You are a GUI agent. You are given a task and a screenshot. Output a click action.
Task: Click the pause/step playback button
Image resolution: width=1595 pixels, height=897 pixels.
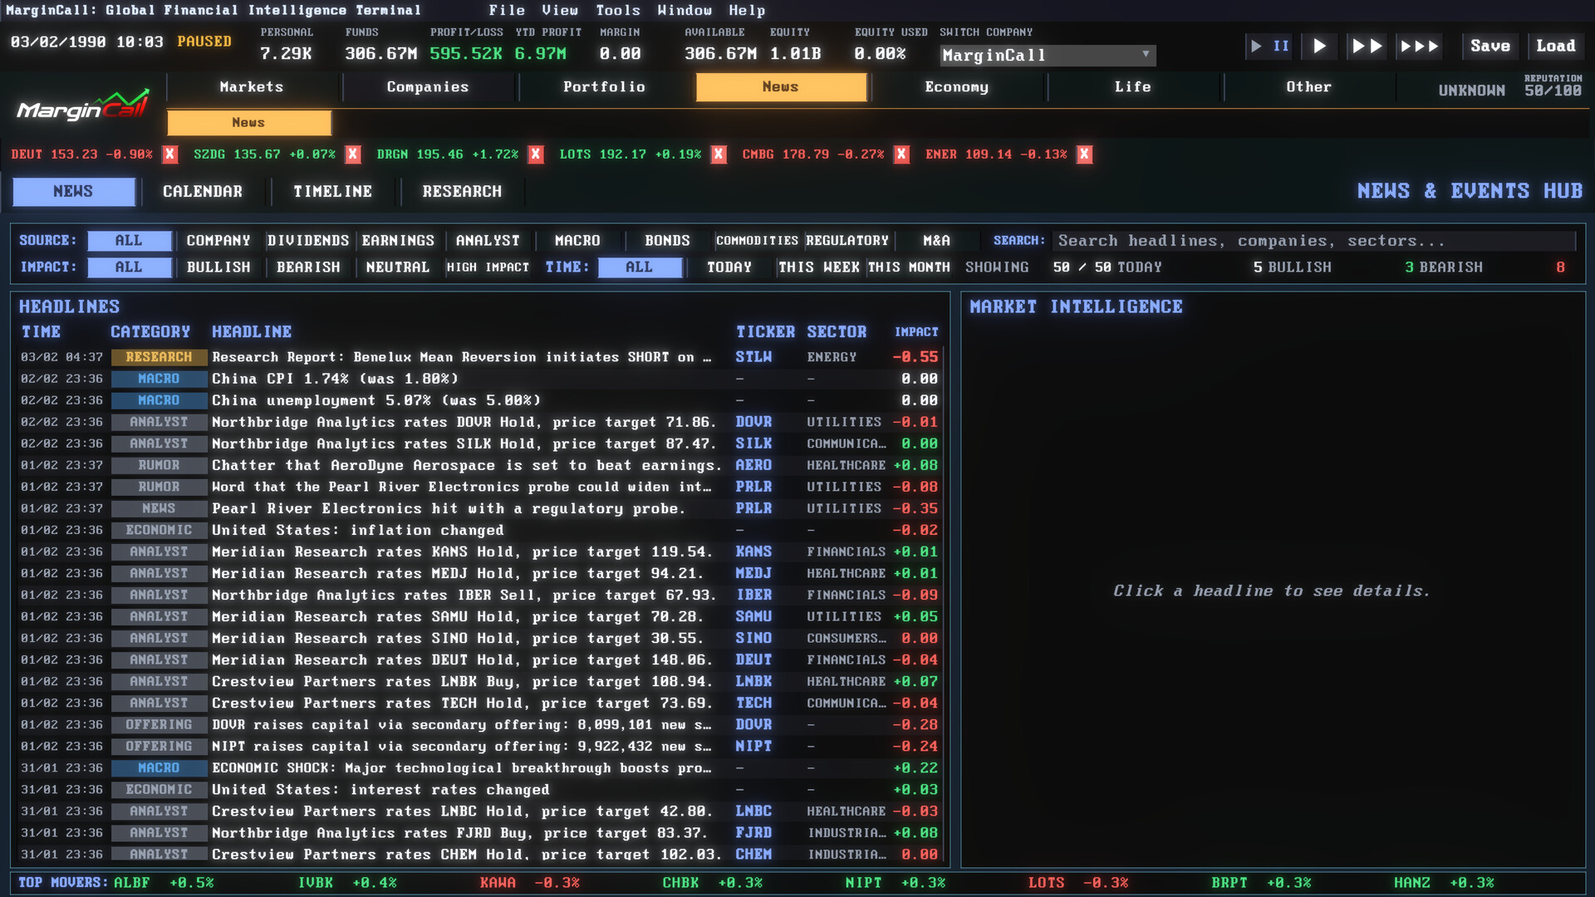pyautogui.click(x=1269, y=47)
